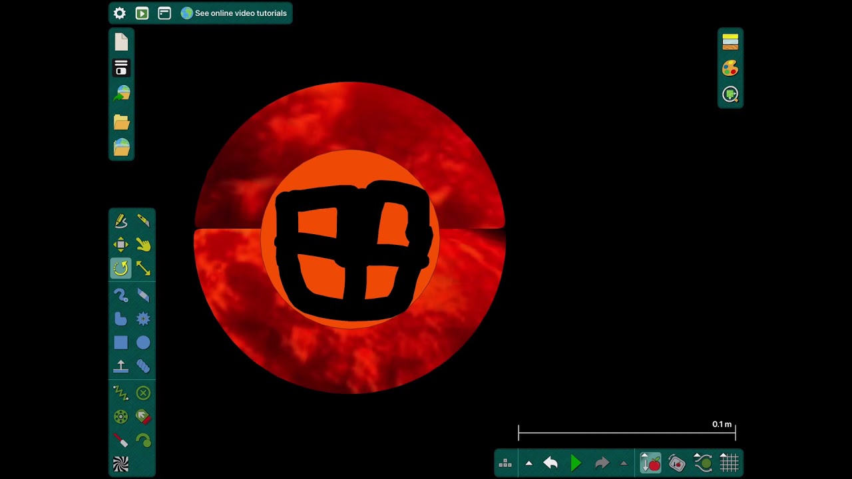Select the Spring tool
The image size is (852, 479).
coord(120,393)
